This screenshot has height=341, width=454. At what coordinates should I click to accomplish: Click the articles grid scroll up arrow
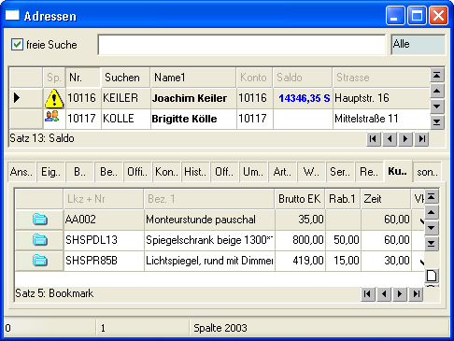432,212
